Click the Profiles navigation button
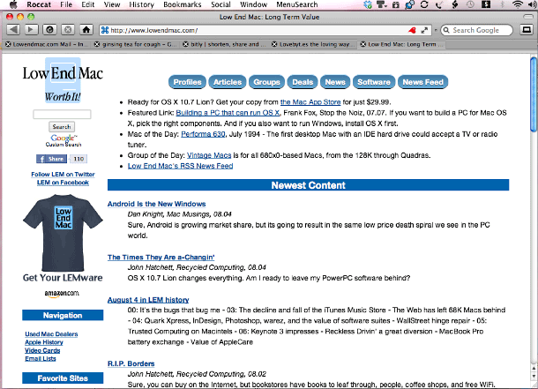 point(187,82)
